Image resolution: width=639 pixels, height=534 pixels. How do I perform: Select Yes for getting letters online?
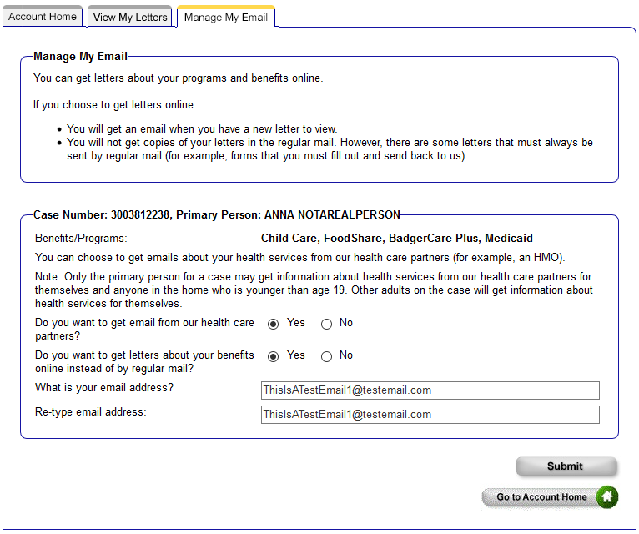(274, 356)
